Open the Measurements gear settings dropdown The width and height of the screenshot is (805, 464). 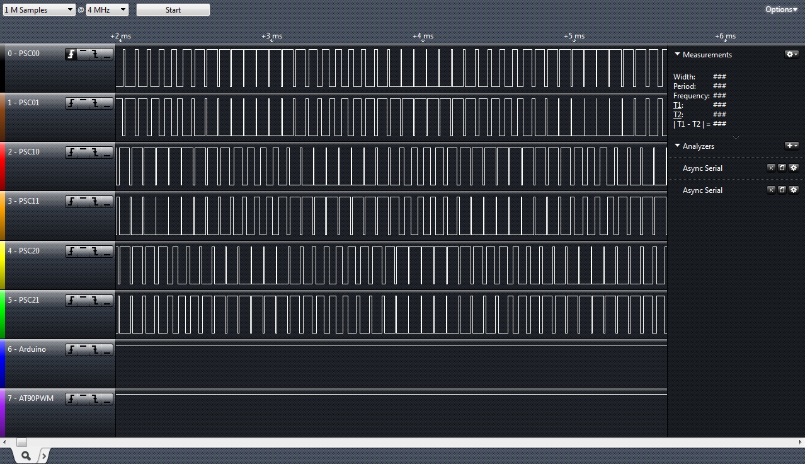[792, 54]
